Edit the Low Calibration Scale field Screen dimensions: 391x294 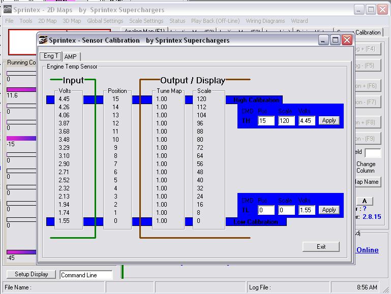(287, 210)
